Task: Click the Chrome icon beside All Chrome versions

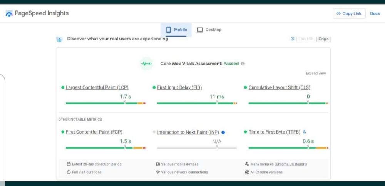Action: [x=247, y=172]
